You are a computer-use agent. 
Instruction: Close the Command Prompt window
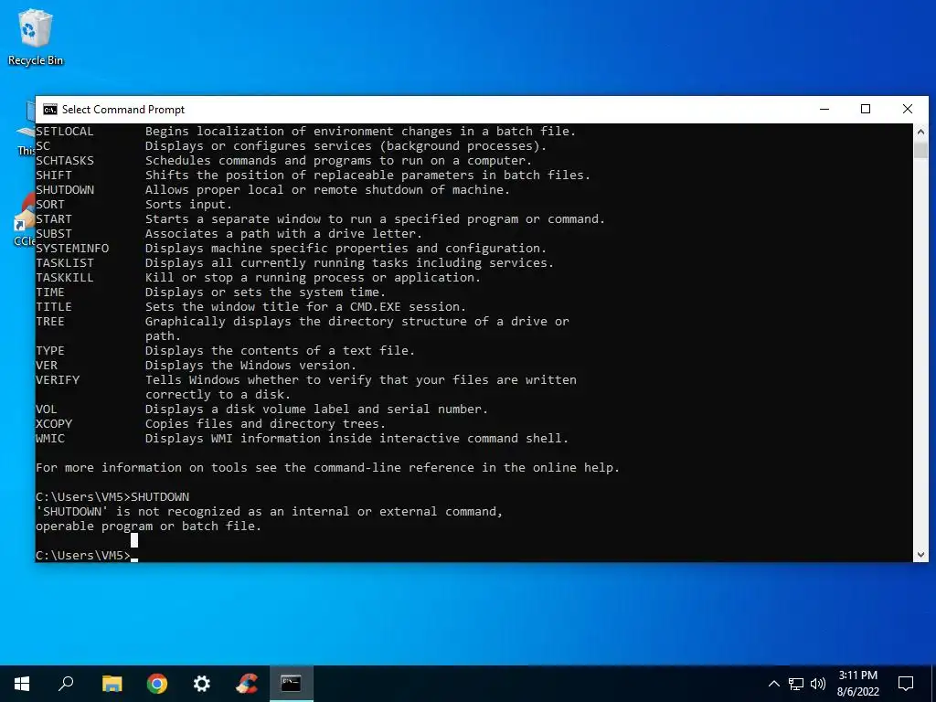click(x=908, y=110)
